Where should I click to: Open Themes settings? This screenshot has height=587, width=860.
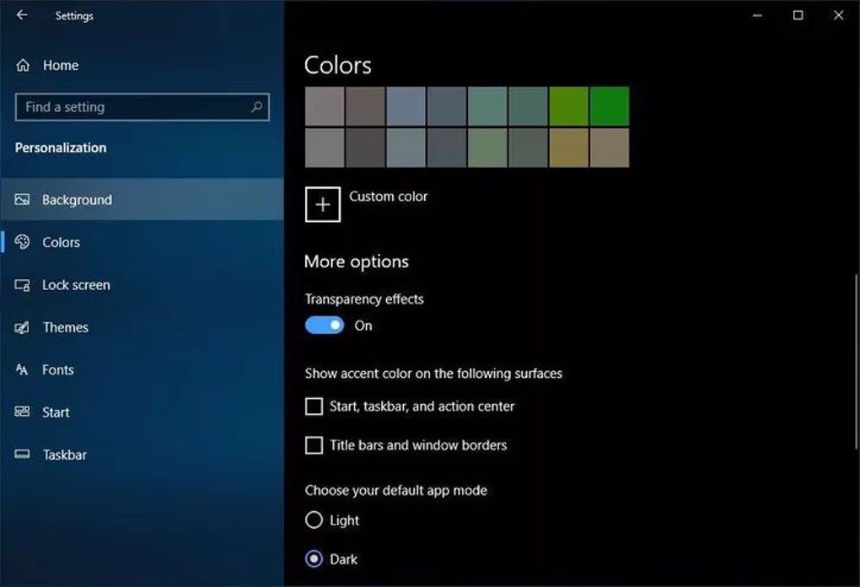142,327
